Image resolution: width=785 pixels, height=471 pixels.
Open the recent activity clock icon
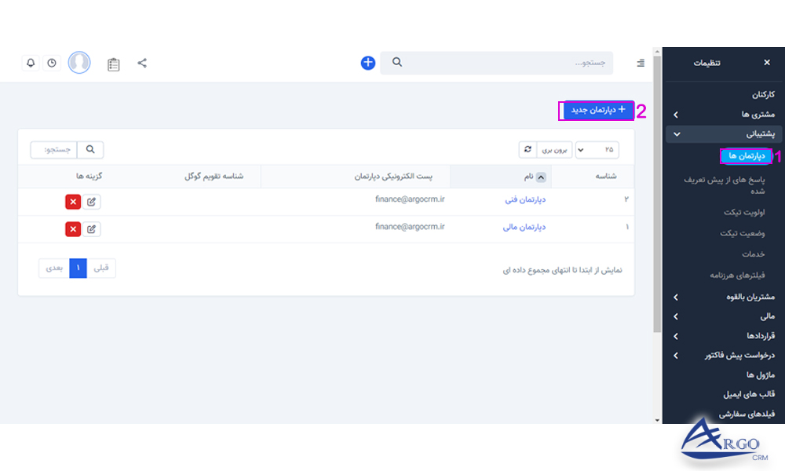click(x=52, y=63)
